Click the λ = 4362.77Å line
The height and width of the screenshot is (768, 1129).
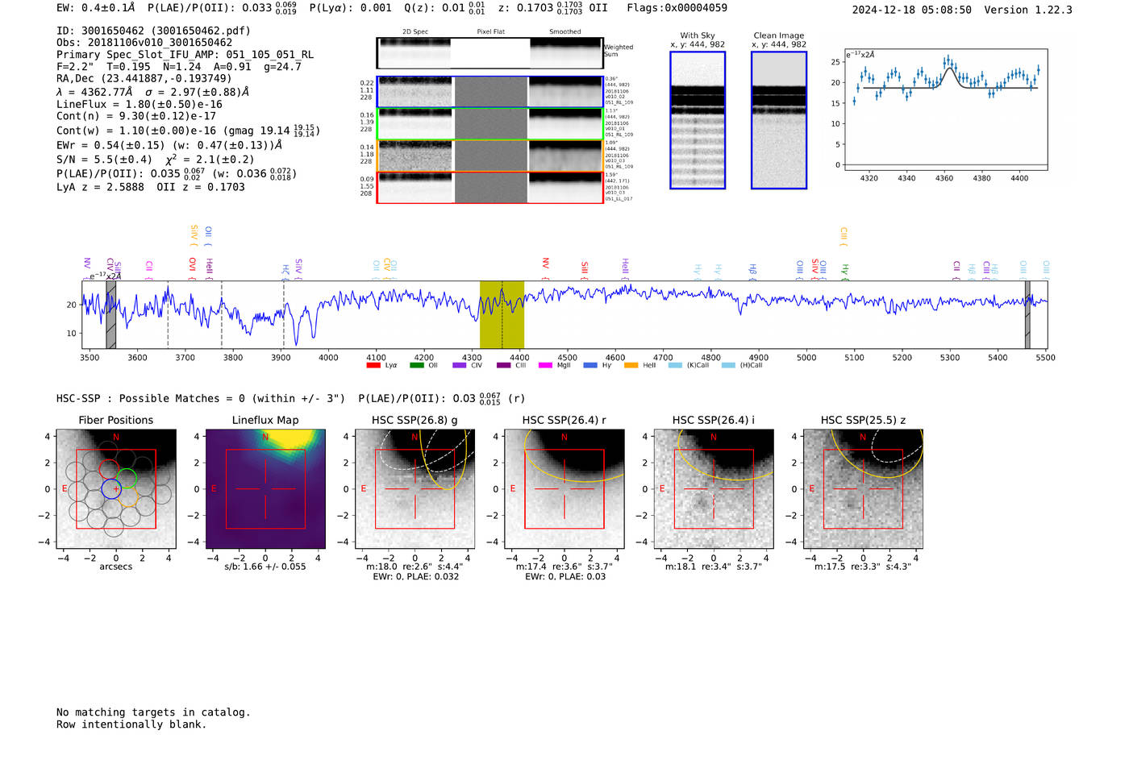(152, 92)
